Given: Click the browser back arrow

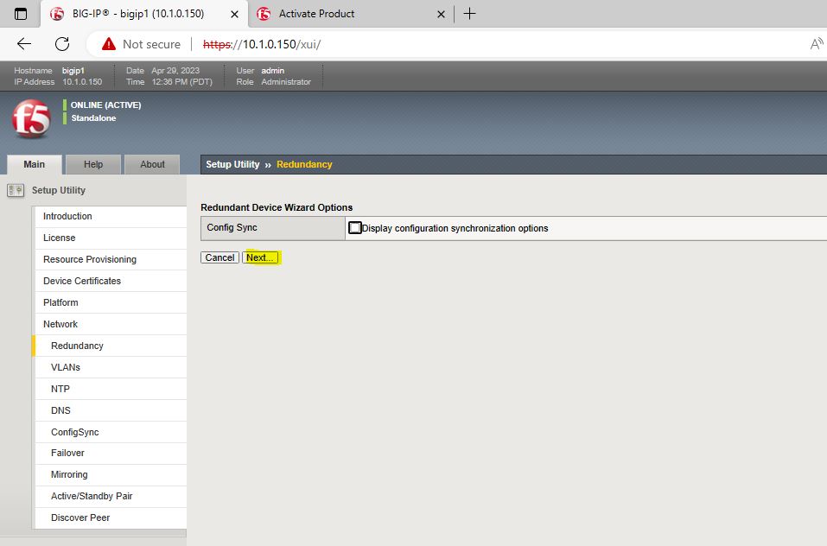Looking at the screenshot, I should point(24,44).
